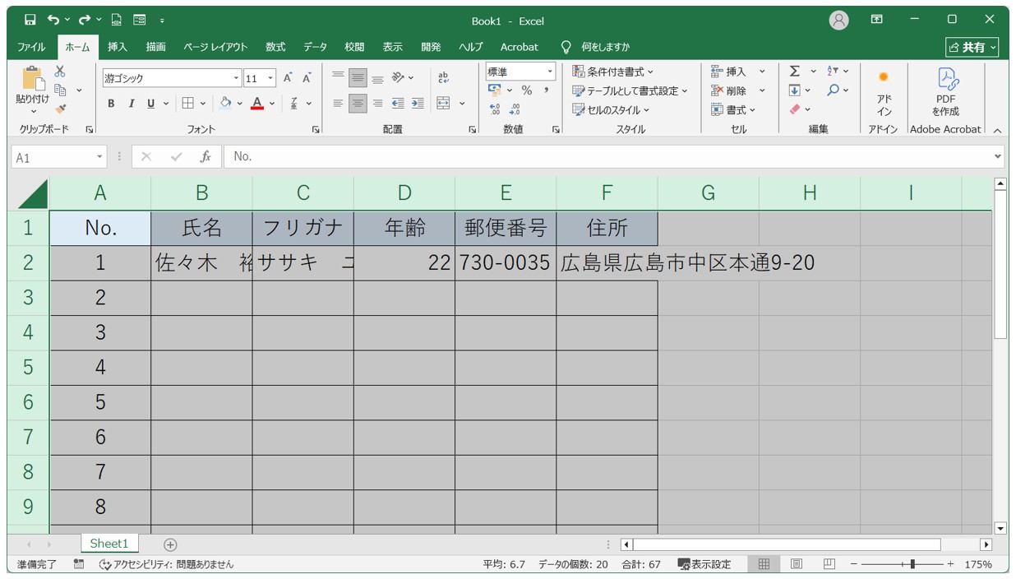This screenshot has height=579, width=1016.
Task: Click the Cut scissors icon
Action: (60, 72)
